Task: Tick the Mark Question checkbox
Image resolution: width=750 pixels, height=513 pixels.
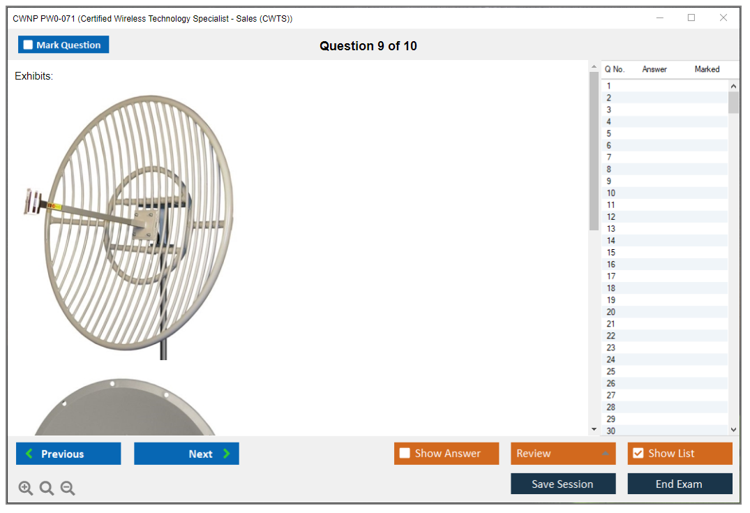Action: click(28, 45)
